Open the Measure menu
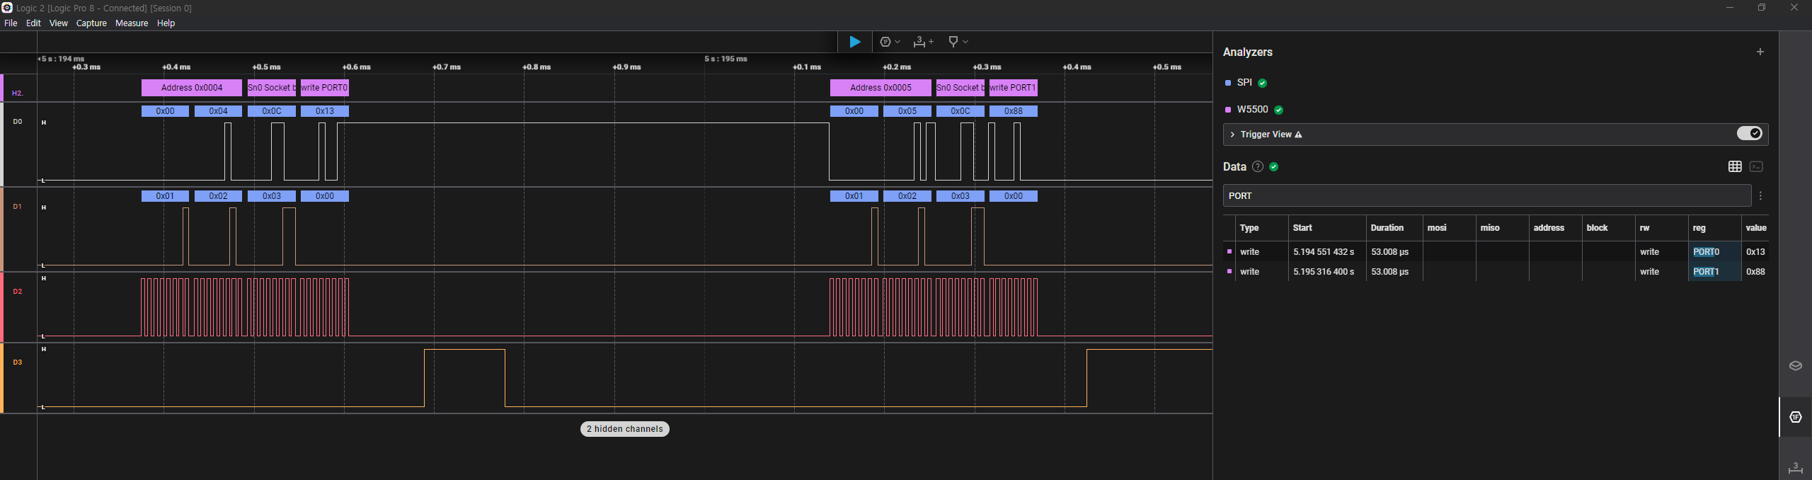 (x=132, y=23)
